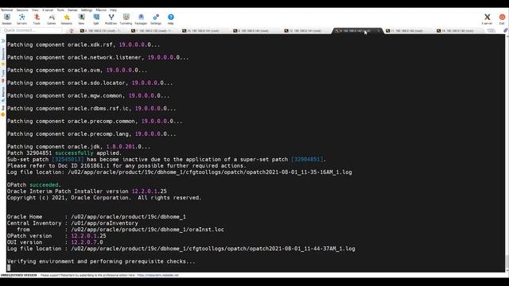Click the new tab button after tab 14

(492, 30)
